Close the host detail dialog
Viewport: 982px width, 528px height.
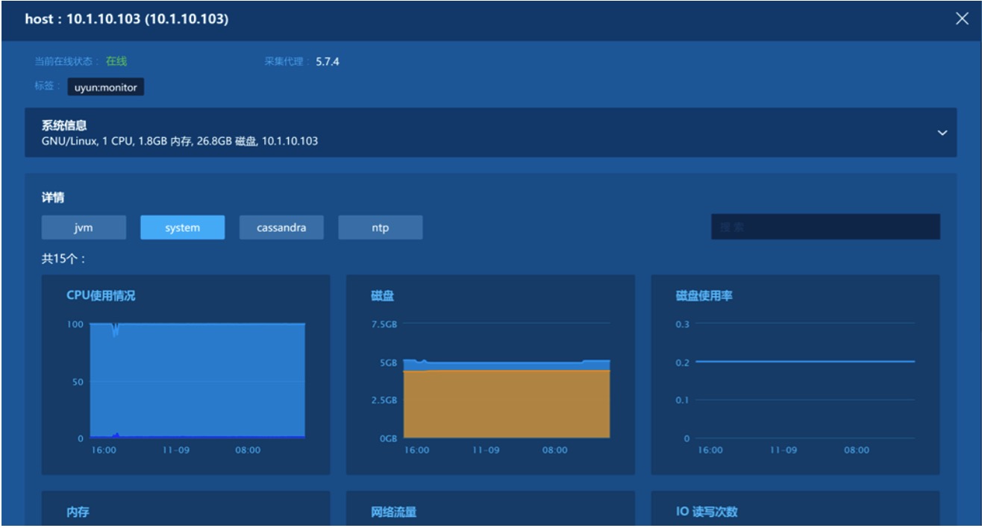(962, 19)
